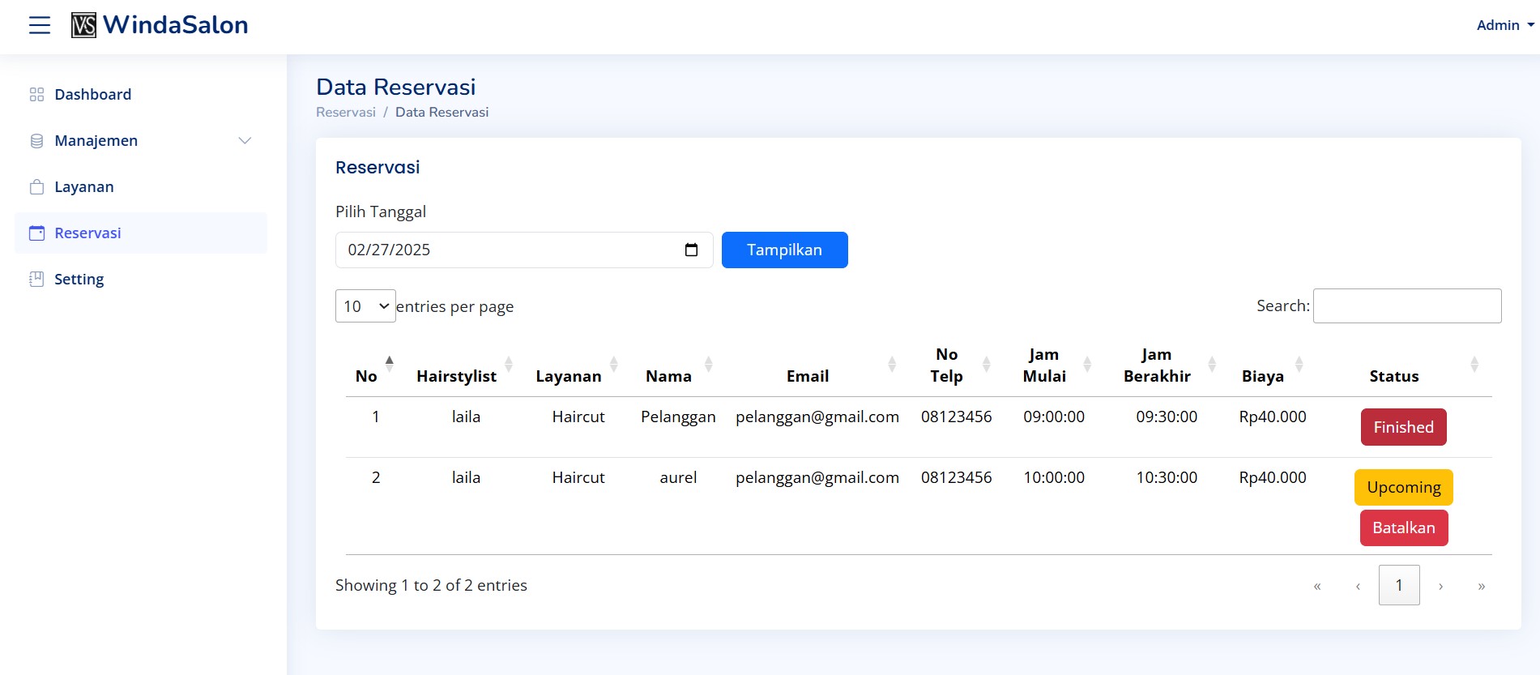Screen dimensions: 1540x675
Task: Sort by Hairstylist column arrows
Action: (x=509, y=365)
